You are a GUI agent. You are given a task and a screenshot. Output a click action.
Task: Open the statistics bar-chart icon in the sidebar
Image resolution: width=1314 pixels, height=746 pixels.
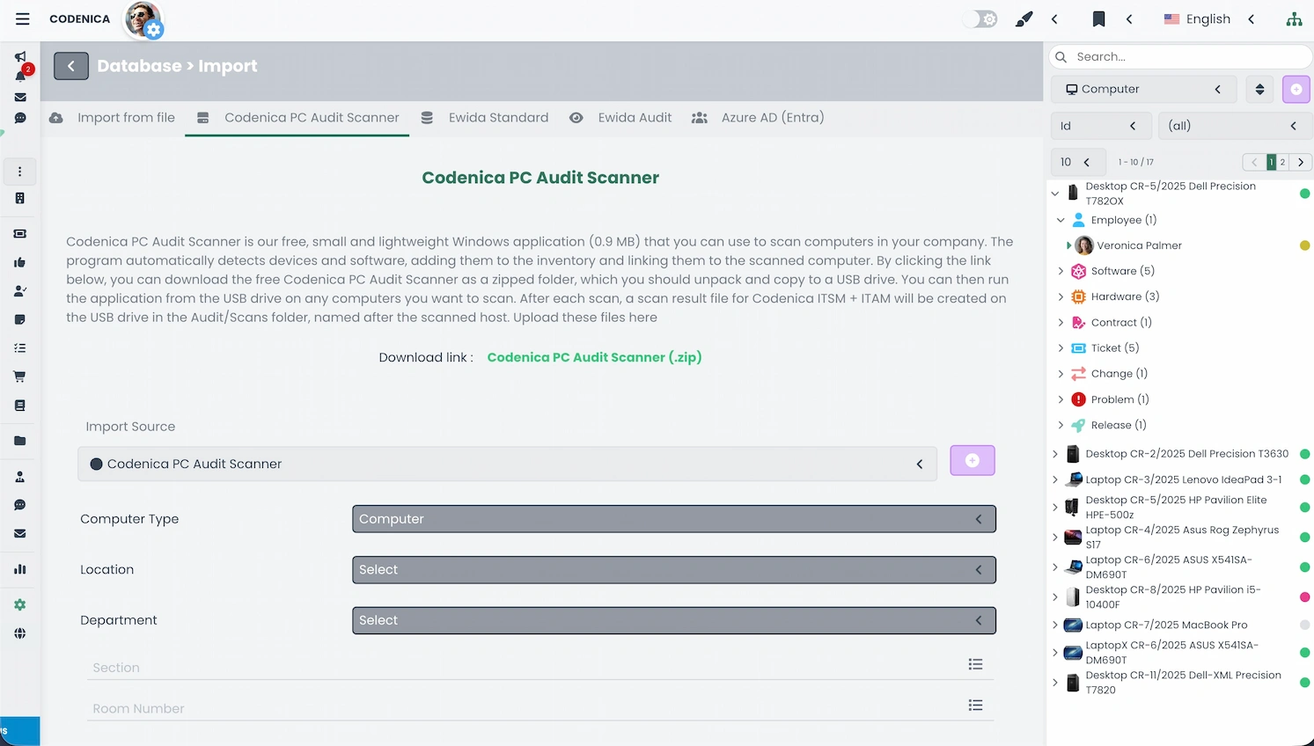[x=19, y=569]
